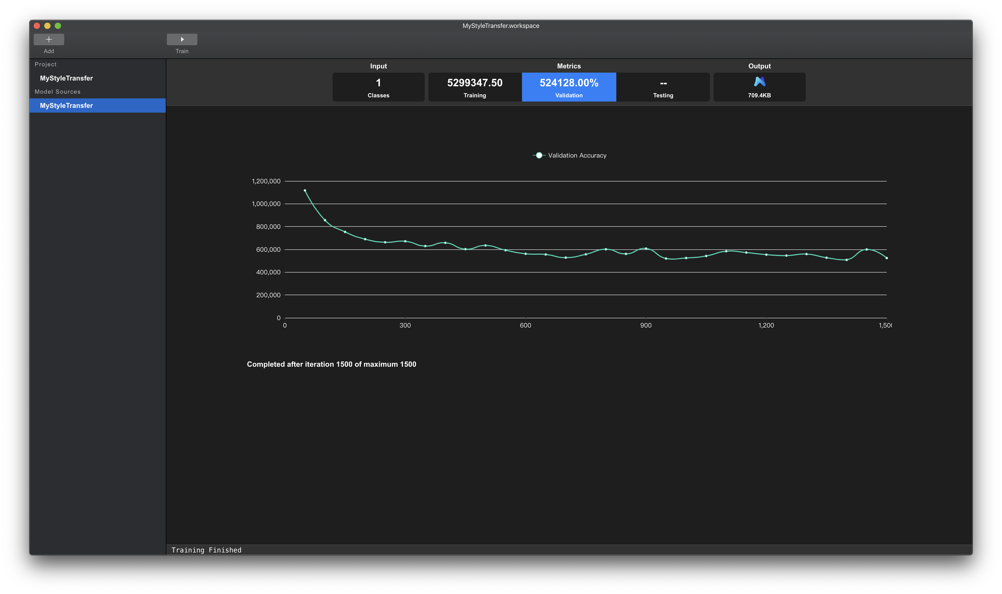Click the Project section header
Viewport: 1002px width, 594px height.
pos(46,64)
